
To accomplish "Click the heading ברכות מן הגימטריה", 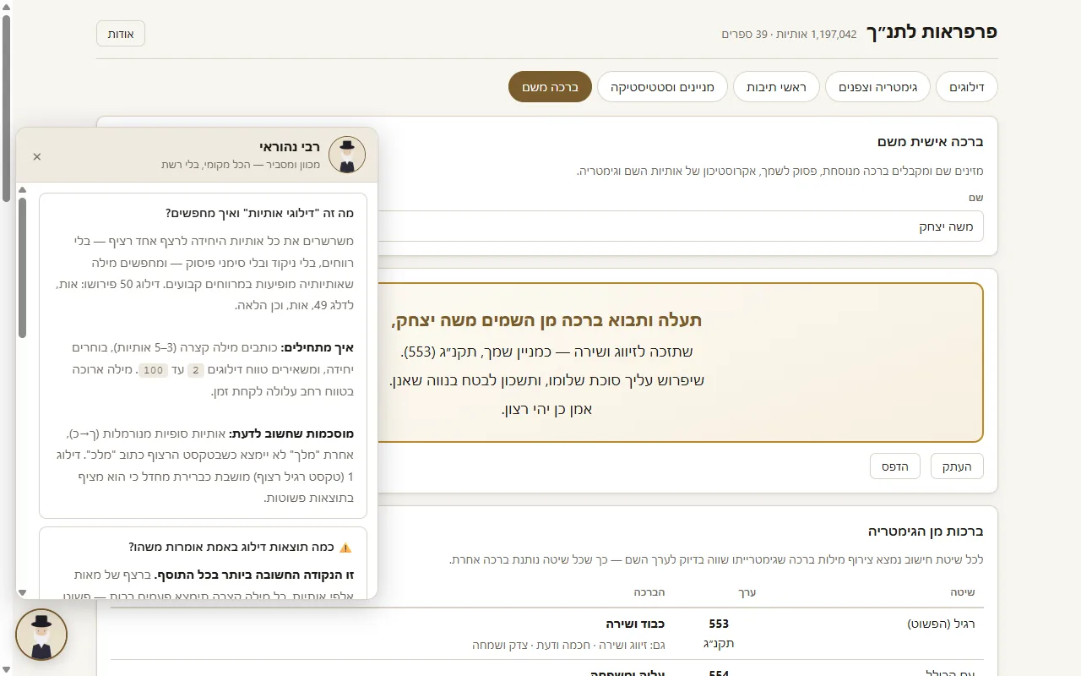I will 926,531.
